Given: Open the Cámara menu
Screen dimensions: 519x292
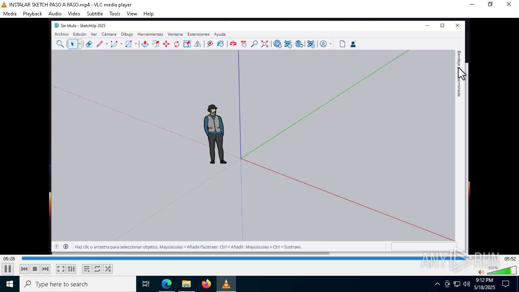Looking at the screenshot, I should (x=109, y=34).
